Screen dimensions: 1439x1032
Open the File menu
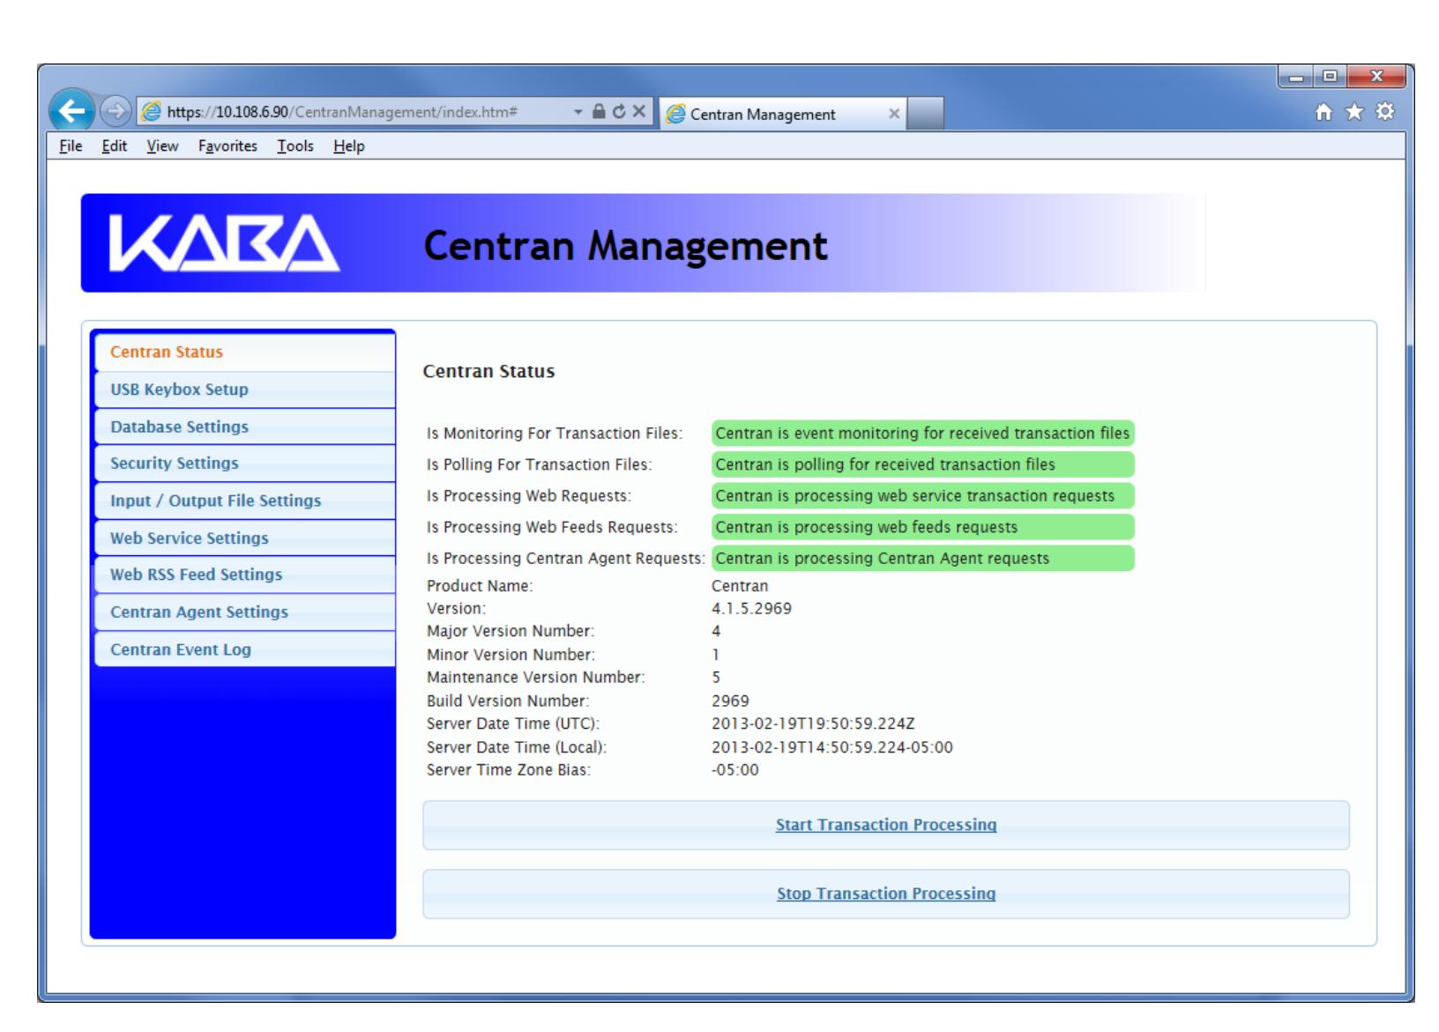[x=71, y=146]
